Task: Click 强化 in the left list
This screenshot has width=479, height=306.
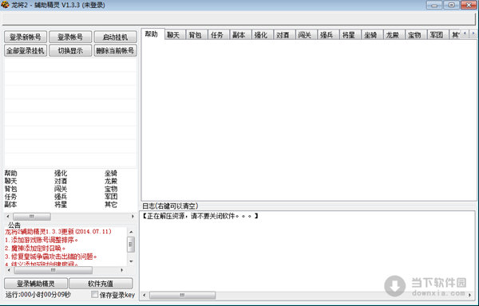Action: [x=61, y=173]
